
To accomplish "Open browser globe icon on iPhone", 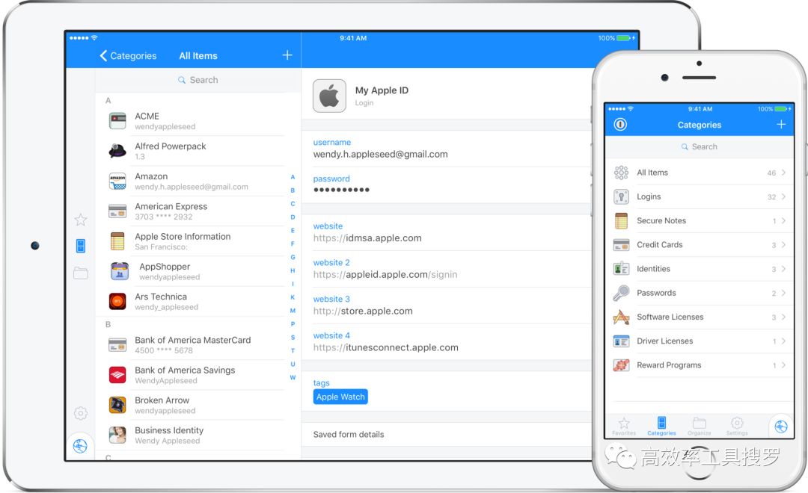I will [x=781, y=427].
